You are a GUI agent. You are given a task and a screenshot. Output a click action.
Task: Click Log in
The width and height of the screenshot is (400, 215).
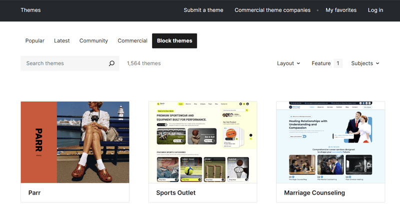pyautogui.click(x=375, y=10)
